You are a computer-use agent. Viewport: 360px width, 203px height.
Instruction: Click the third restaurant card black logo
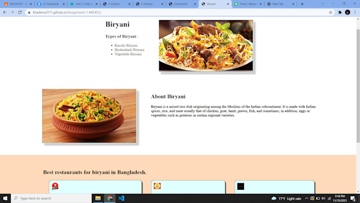240,186
